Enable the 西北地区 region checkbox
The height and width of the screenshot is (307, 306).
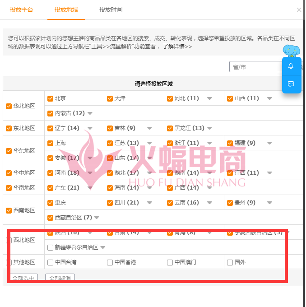(x=9, y=240)
